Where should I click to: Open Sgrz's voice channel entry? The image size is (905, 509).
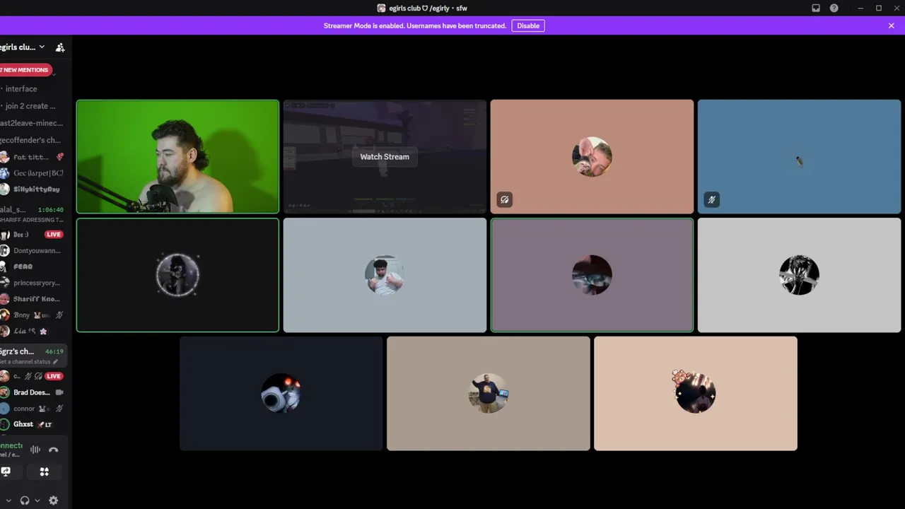pos(33,356)
